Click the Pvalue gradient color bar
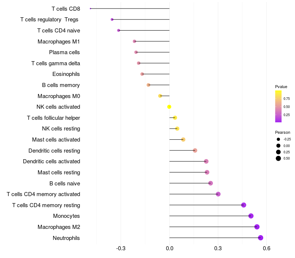The height and width of the screenshot is (258, 295). point(278,106)
